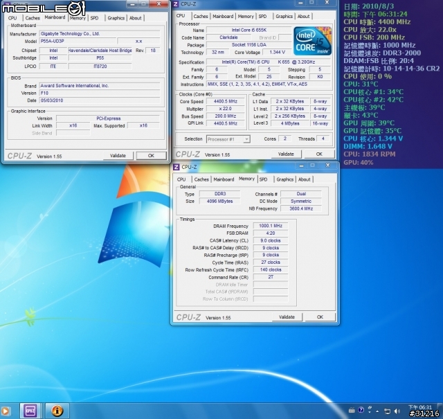Click the code name 'Clarkdale'
This screenshot has width=443, height=419.
228,37
